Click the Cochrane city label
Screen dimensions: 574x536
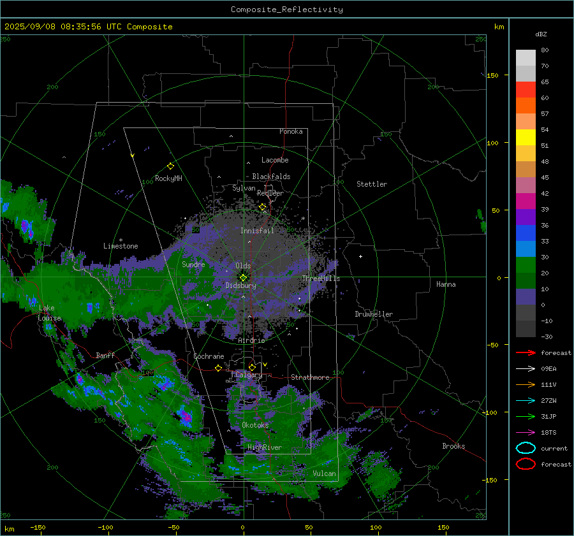click(x=209, y=356)
